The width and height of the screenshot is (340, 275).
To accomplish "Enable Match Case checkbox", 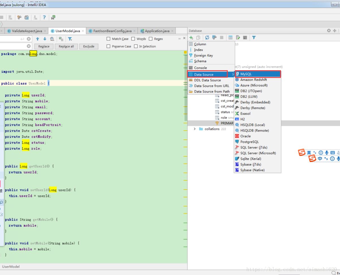I will [108, 39].
